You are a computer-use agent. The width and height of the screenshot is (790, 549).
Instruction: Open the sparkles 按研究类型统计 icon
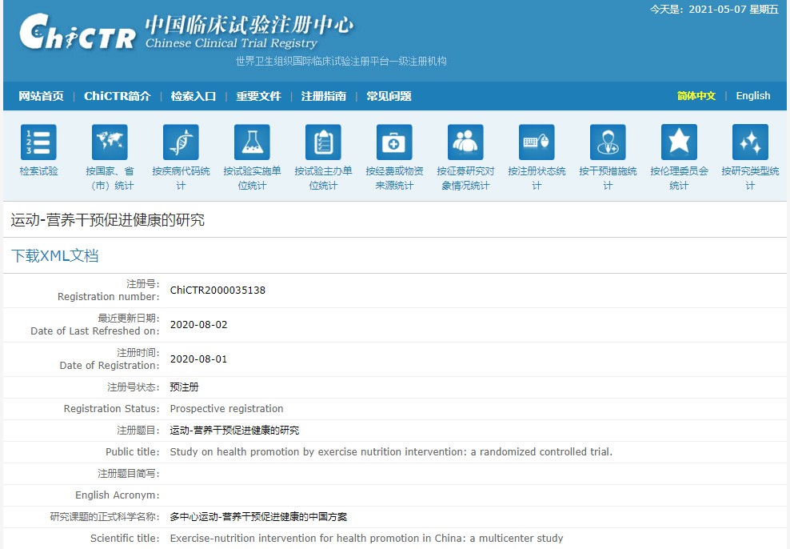coord(750,142)
